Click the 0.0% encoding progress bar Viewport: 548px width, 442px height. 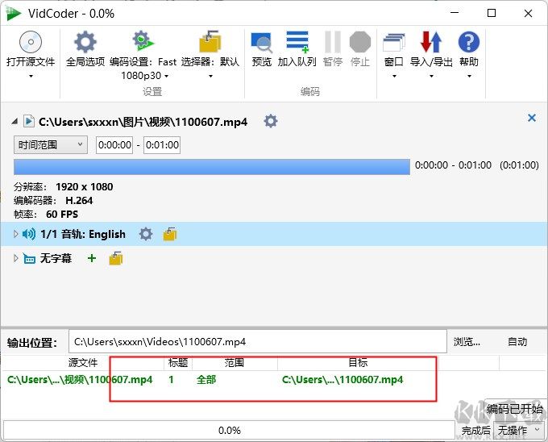229,430
